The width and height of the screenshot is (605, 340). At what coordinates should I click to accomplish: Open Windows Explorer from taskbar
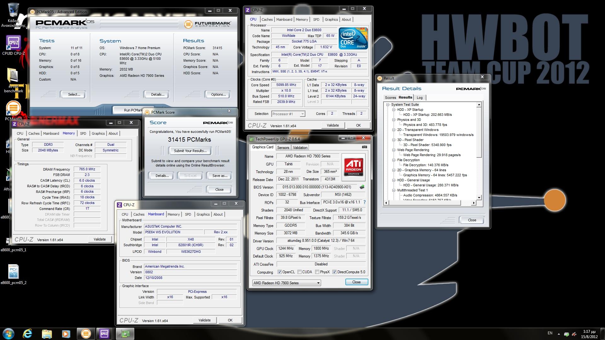47,333
